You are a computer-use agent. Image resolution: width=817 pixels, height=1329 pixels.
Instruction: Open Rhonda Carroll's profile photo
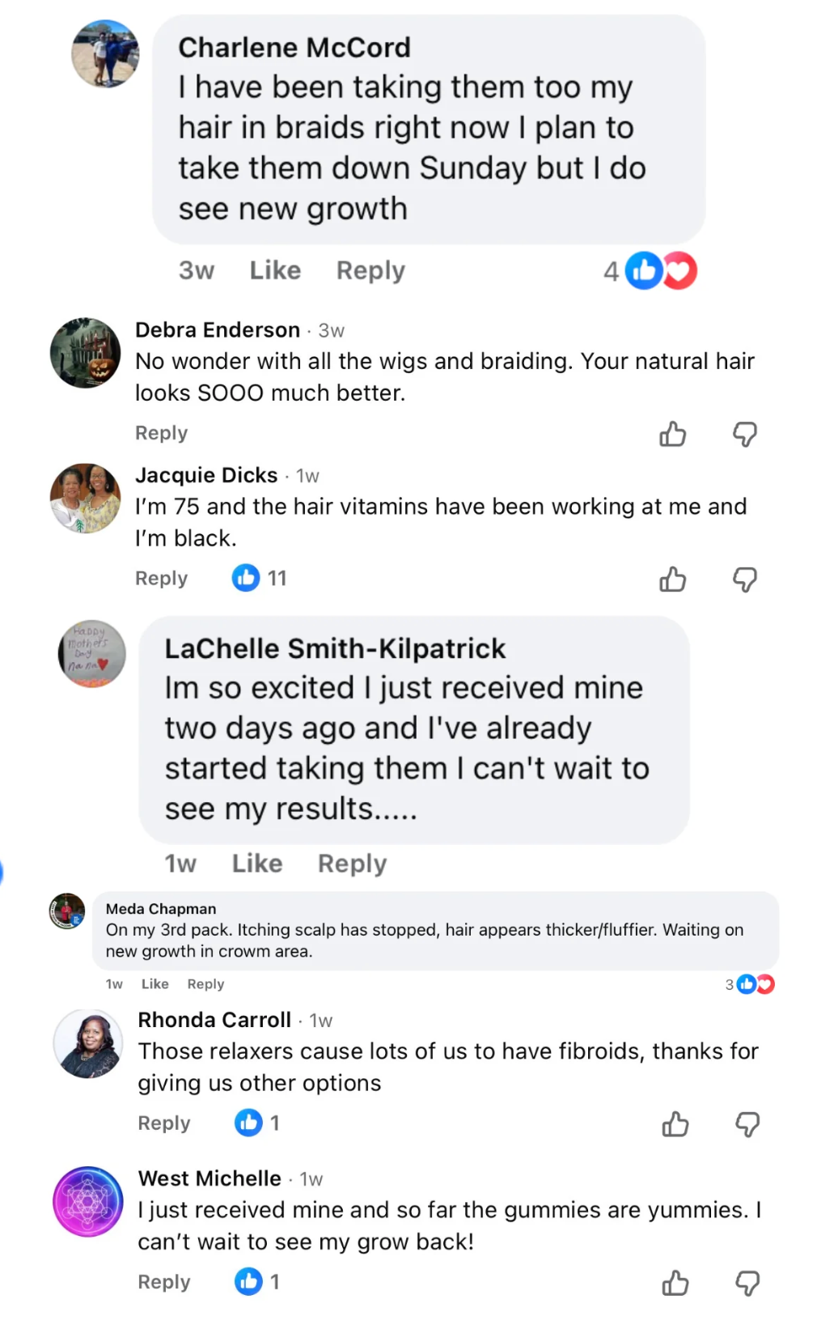point(88,1044)
